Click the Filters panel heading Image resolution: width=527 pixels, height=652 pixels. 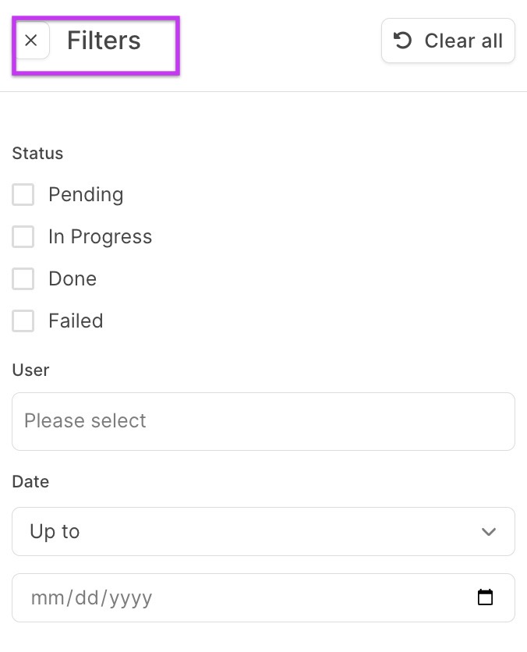[104, 41]
